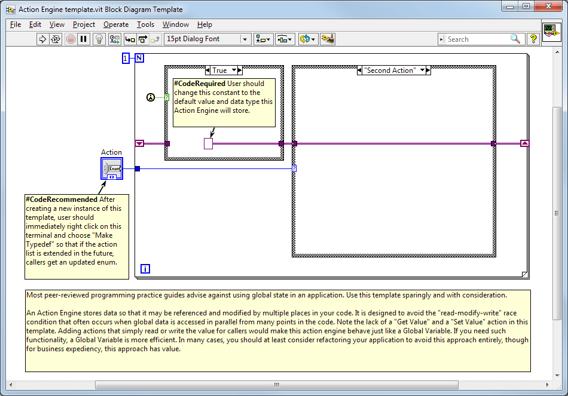Open the Operate menu

(116, 24)
